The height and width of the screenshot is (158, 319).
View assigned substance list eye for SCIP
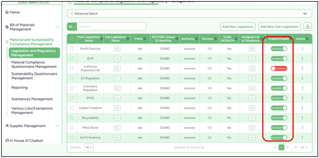pos(252,58)
